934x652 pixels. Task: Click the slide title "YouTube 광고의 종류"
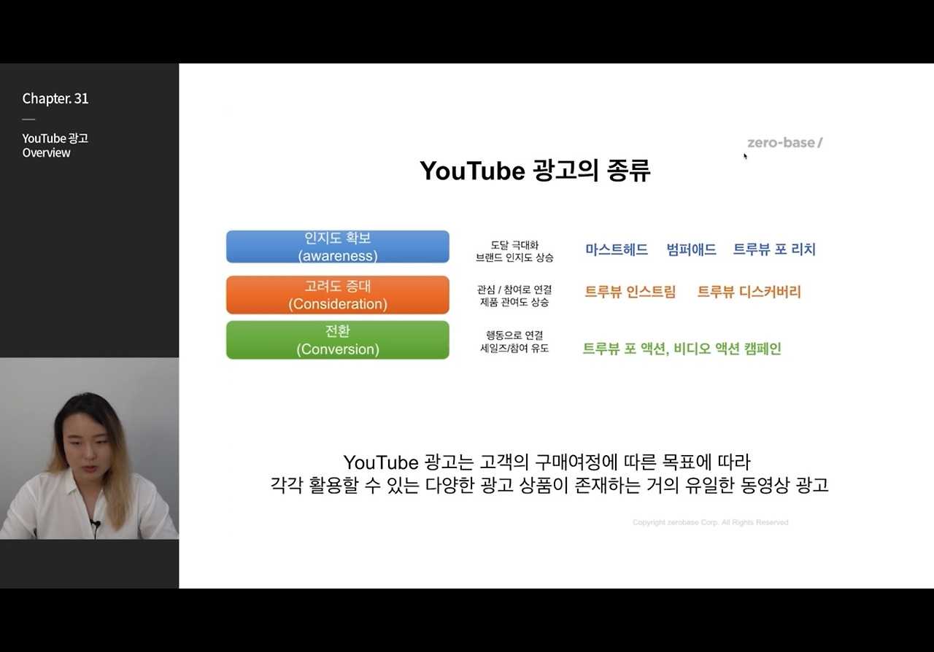(x=535, y=171)
